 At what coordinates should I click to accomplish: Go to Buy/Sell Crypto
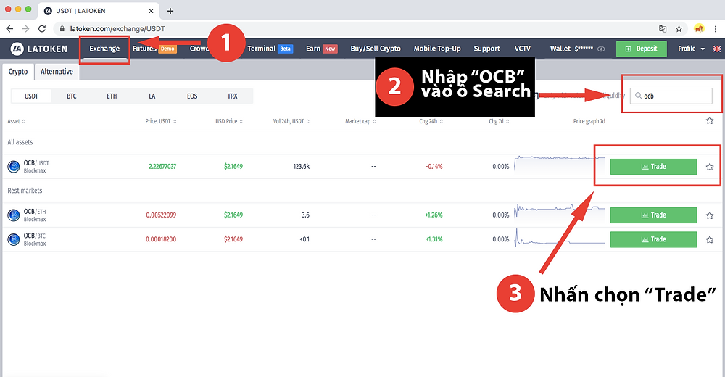click(x=376, y=49)
